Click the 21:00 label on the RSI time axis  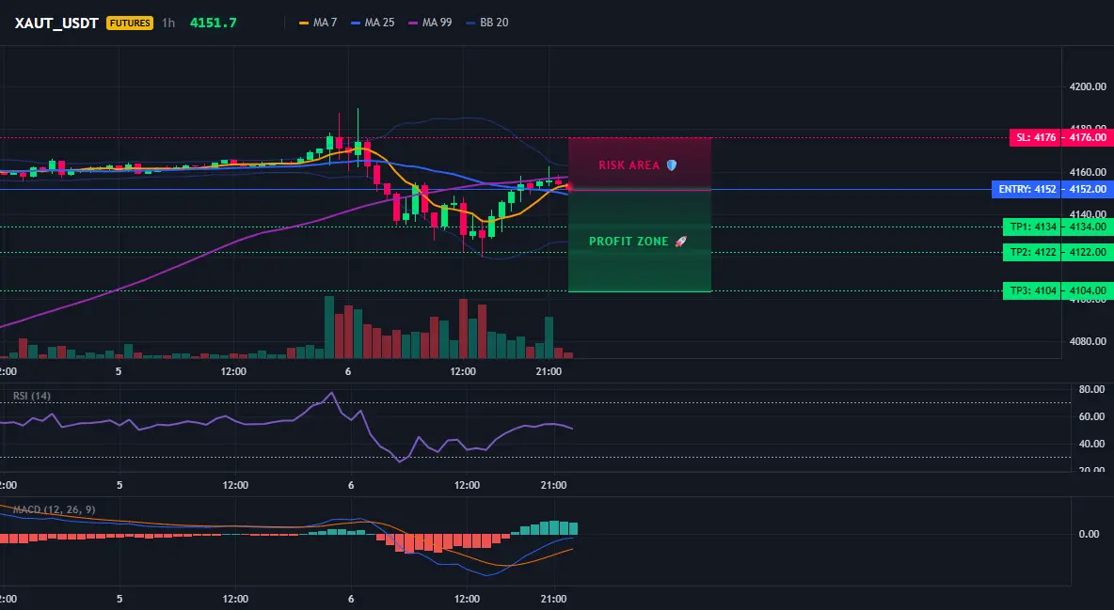(553, 486)
